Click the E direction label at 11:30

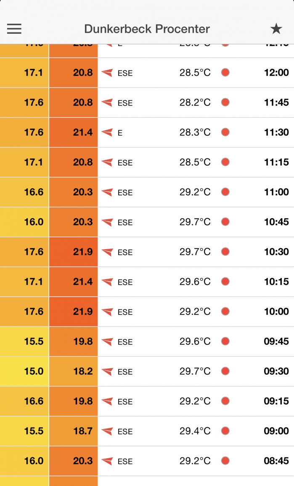coord(120,133)
